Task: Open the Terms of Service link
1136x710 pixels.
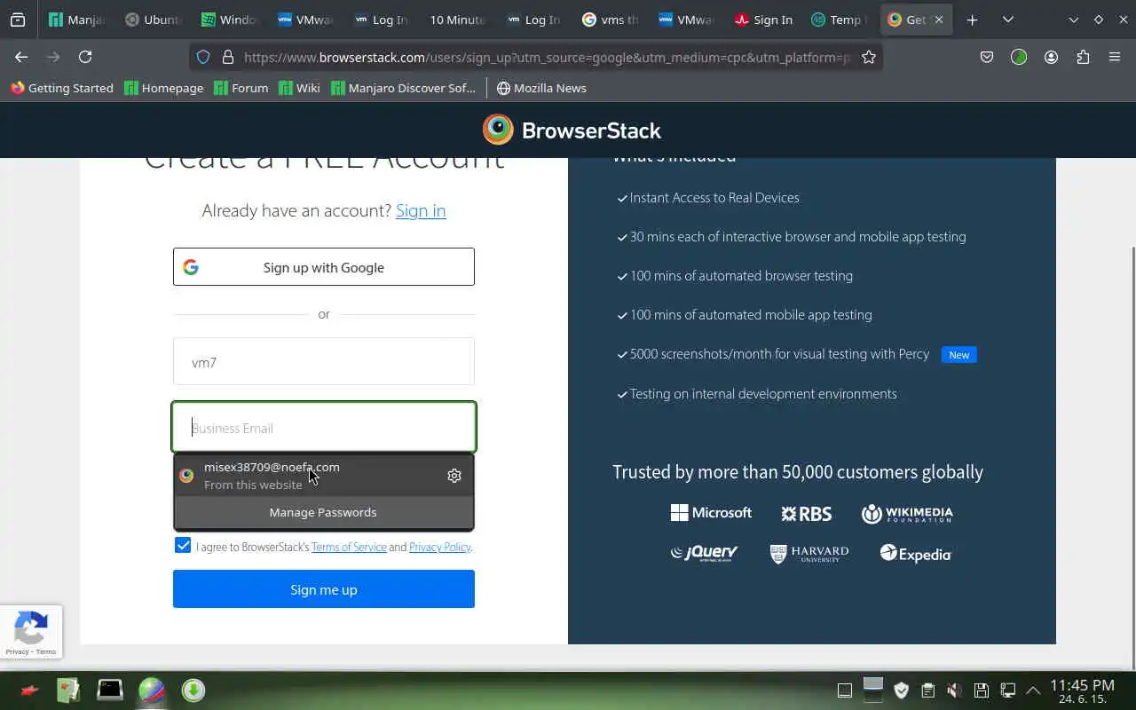Action: [x=349, y=547]
